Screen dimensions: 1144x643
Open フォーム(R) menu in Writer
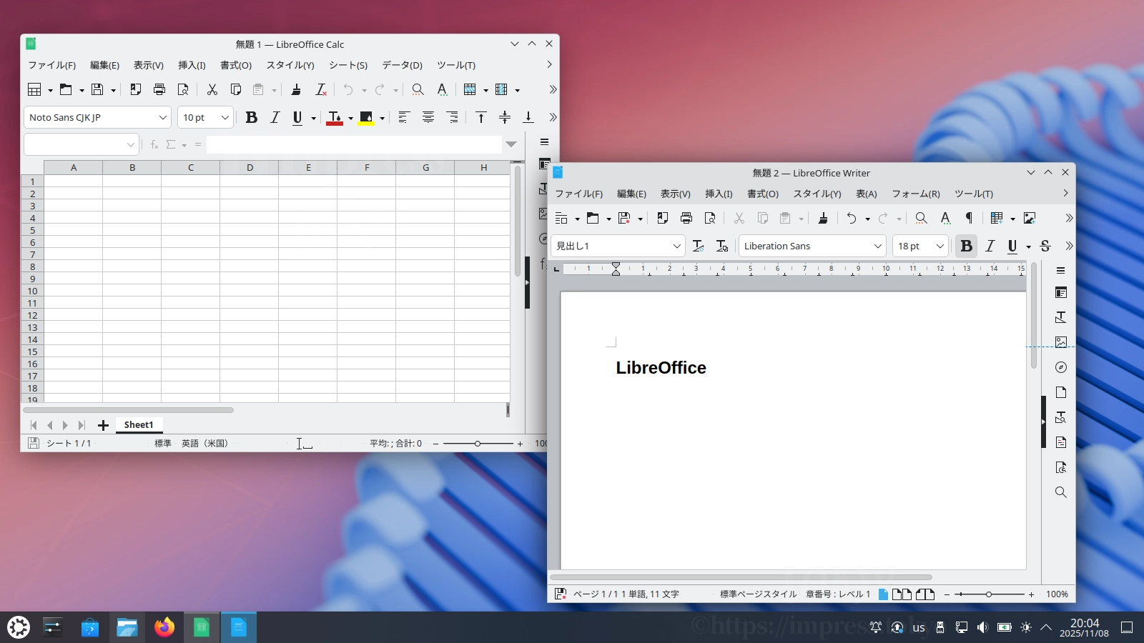tap(916, 194)
